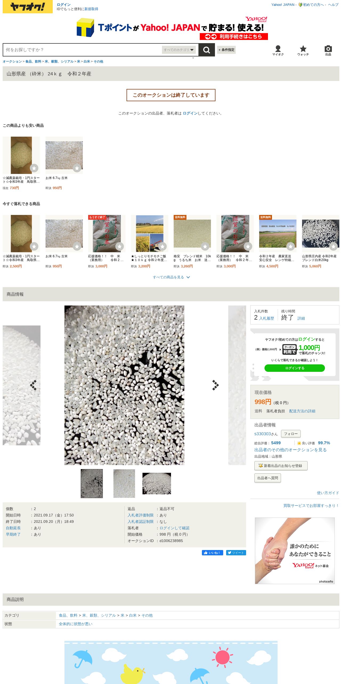Click the Twitter ツイート button
The height and width of the screenshot is (684, 342).
point(236,553)
